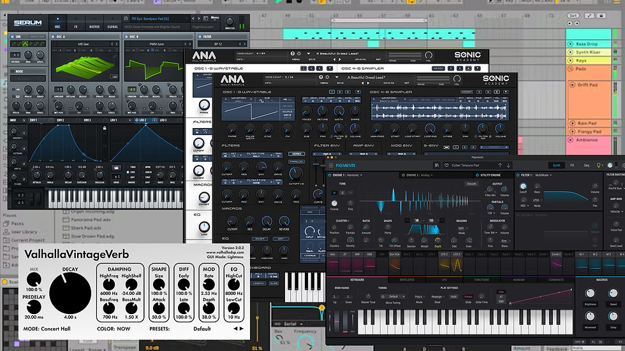This screenshot has height=351, width=625.
Task: Click the Keys track play icon
Action: pos(570,61)
